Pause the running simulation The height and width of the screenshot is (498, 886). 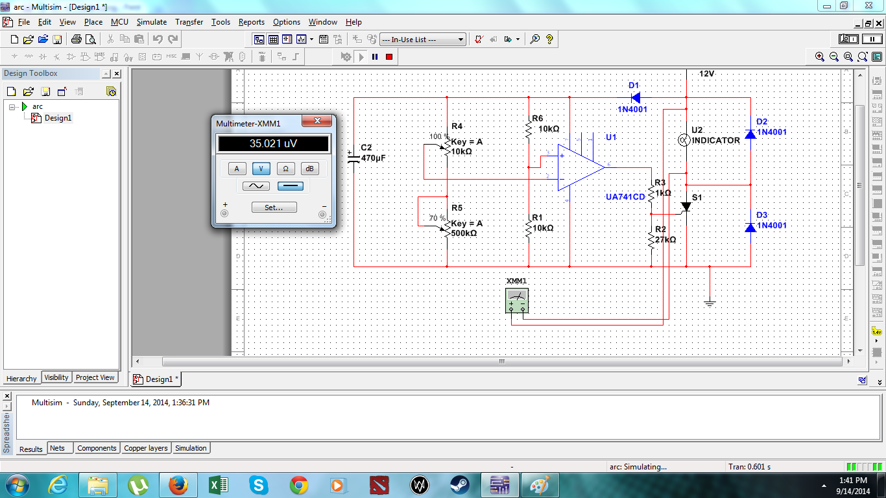(x=375, y=57)
